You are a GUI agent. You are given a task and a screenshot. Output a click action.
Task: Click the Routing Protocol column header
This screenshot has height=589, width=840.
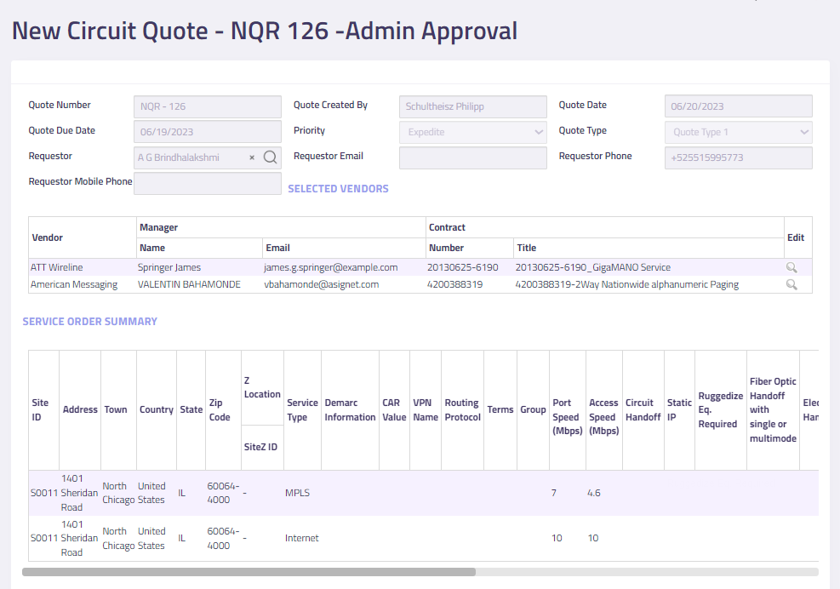click(463, 410)
